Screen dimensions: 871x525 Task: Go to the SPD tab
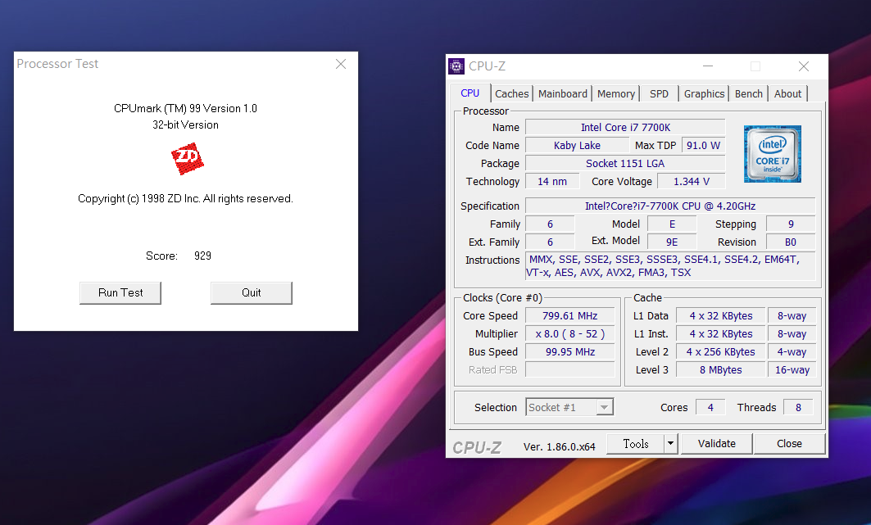tap(659, 93)
